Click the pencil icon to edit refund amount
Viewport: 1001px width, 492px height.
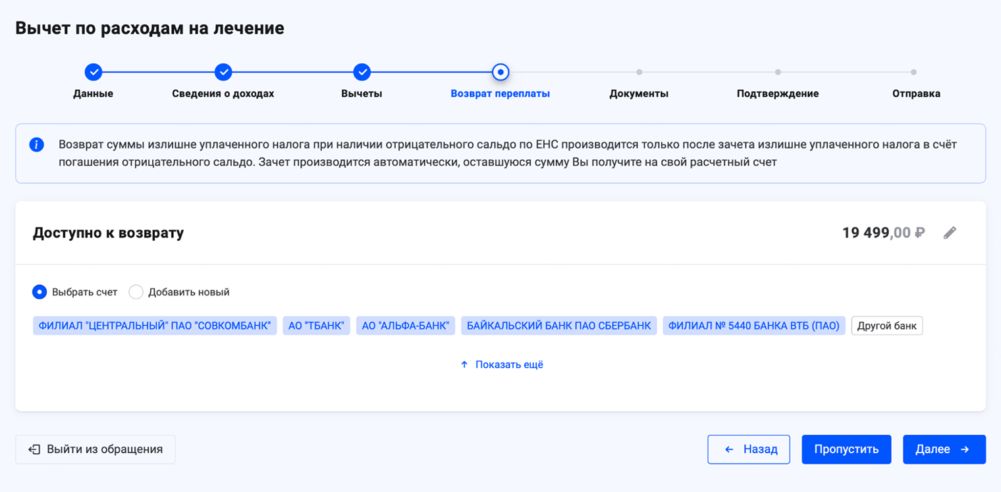[950, 232]
